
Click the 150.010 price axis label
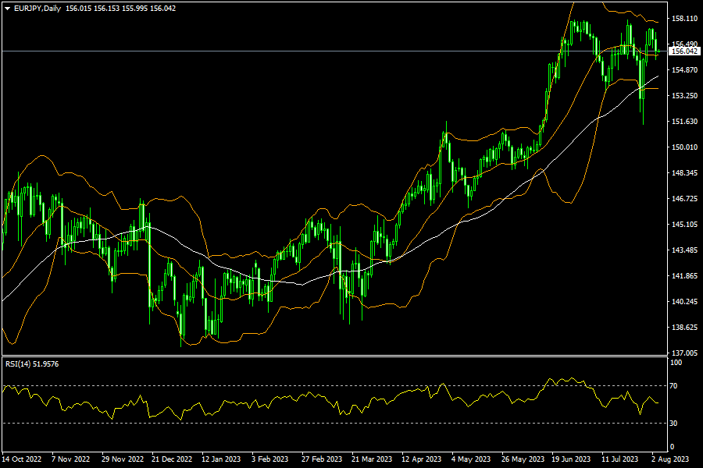tap(684, 147)
